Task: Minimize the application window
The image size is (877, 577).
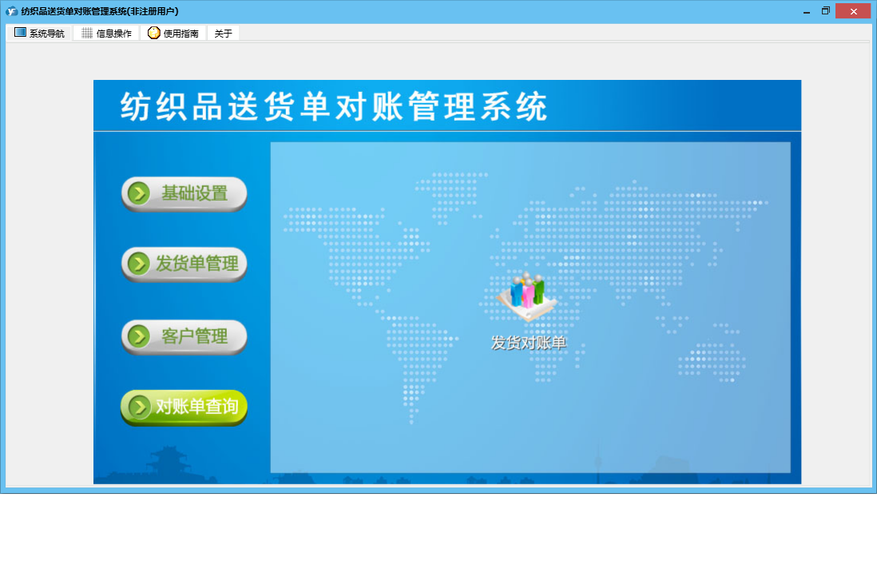Action: point(807,11)
